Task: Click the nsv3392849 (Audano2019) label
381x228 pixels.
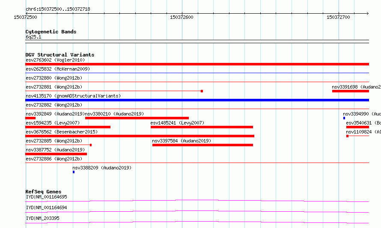Action: click(55, 114)
